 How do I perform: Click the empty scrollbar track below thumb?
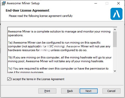click(115, 58)
